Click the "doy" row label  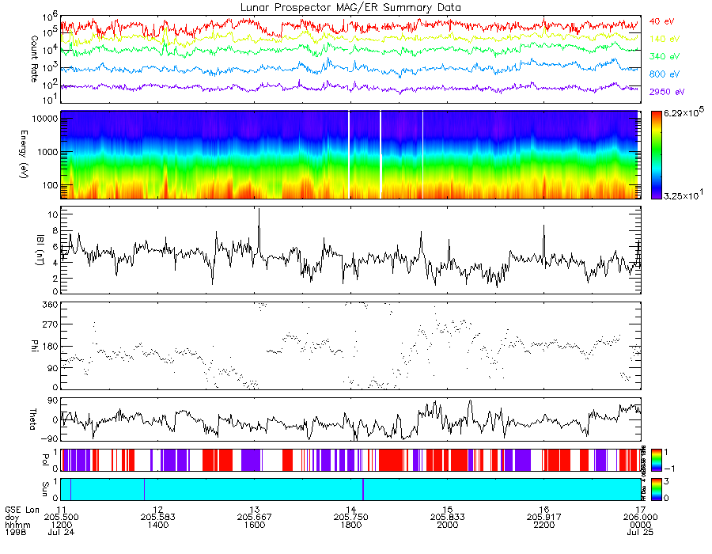[x=12, y=518]
